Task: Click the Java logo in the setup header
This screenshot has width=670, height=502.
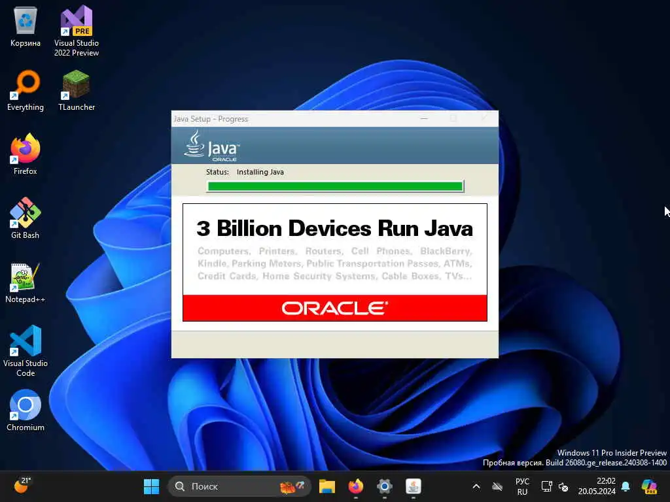Action: click(212, 146)
